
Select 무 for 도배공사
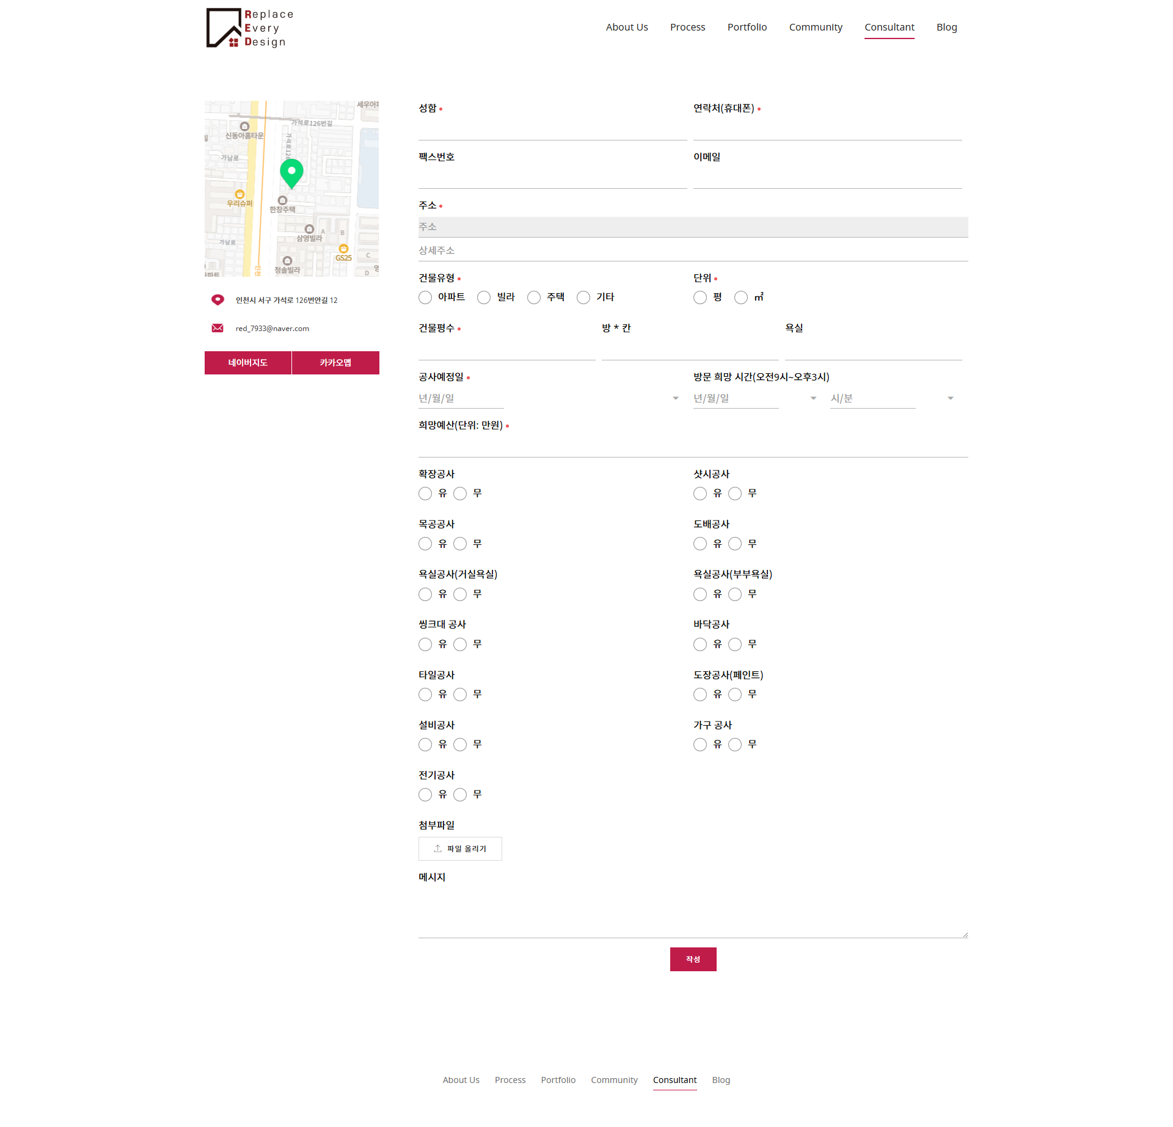coord(735,544)
